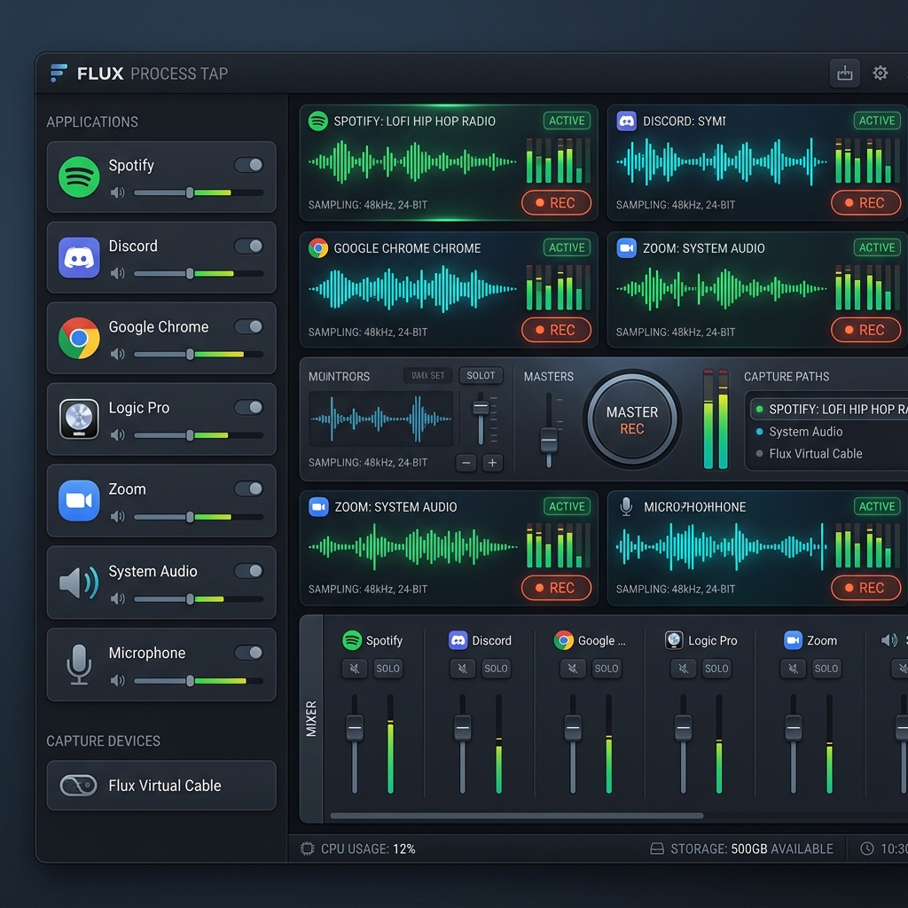Solo the Zoom mixer channel

[826, 669]
